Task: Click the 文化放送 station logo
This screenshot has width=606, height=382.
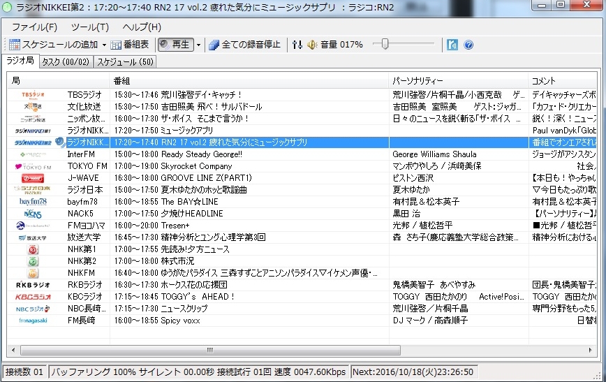Action: [x=33, y=106]
